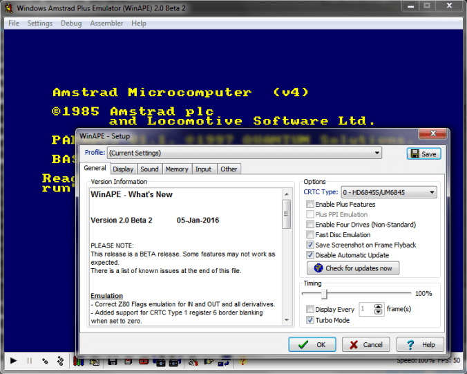Click the Timing speed slider handle

pos(325,294)
